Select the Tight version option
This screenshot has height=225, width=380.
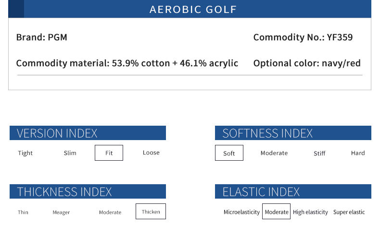25,153
